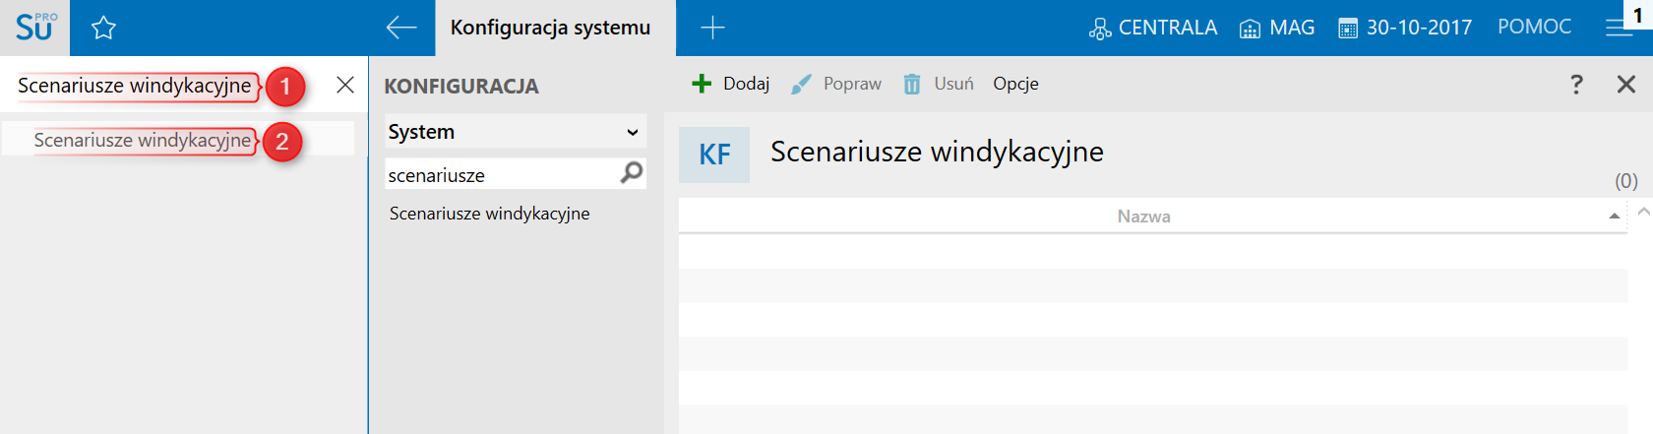Open the date calendar 30-10-2017
Screen dimensions: 1653x434
click(x=1348, y=29)
